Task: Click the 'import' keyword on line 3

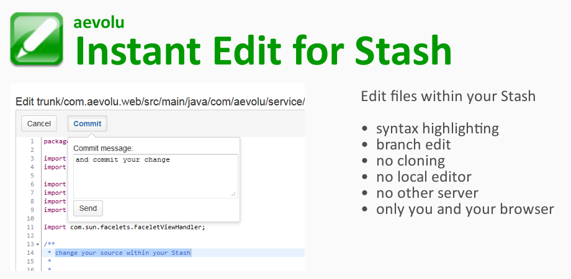Action: pos(55,159)
